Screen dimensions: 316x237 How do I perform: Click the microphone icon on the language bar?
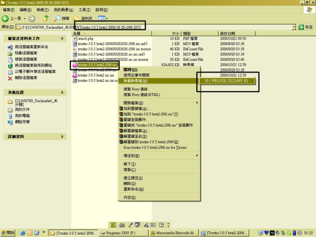pos(131,225)
